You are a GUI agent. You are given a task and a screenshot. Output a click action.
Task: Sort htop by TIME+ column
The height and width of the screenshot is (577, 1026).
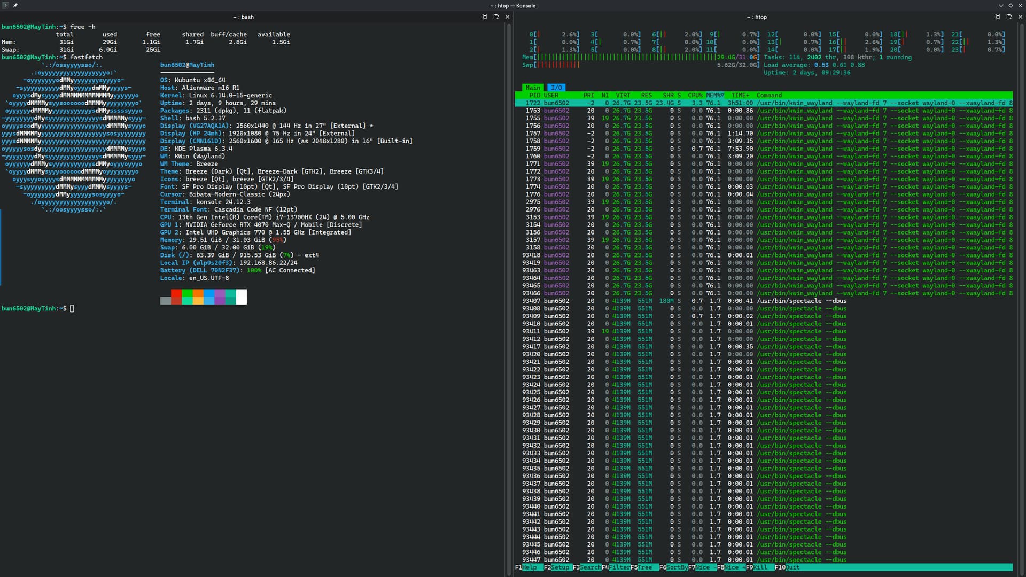[740, 95]
